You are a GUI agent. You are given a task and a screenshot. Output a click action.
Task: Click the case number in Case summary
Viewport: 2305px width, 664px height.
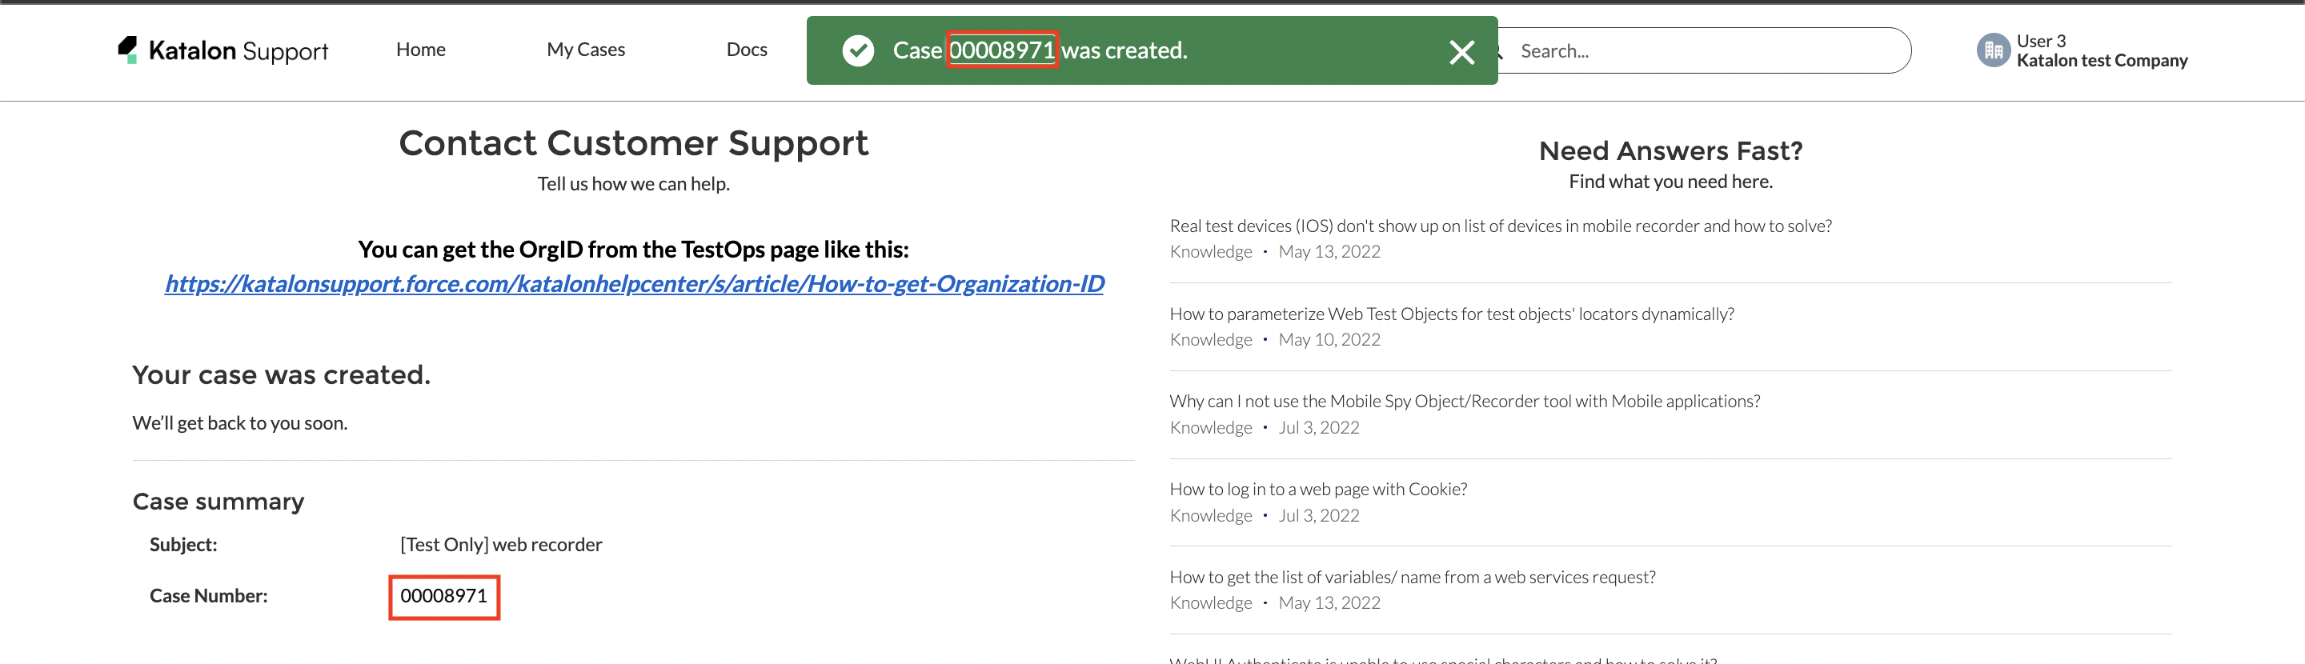coord(444,596)
